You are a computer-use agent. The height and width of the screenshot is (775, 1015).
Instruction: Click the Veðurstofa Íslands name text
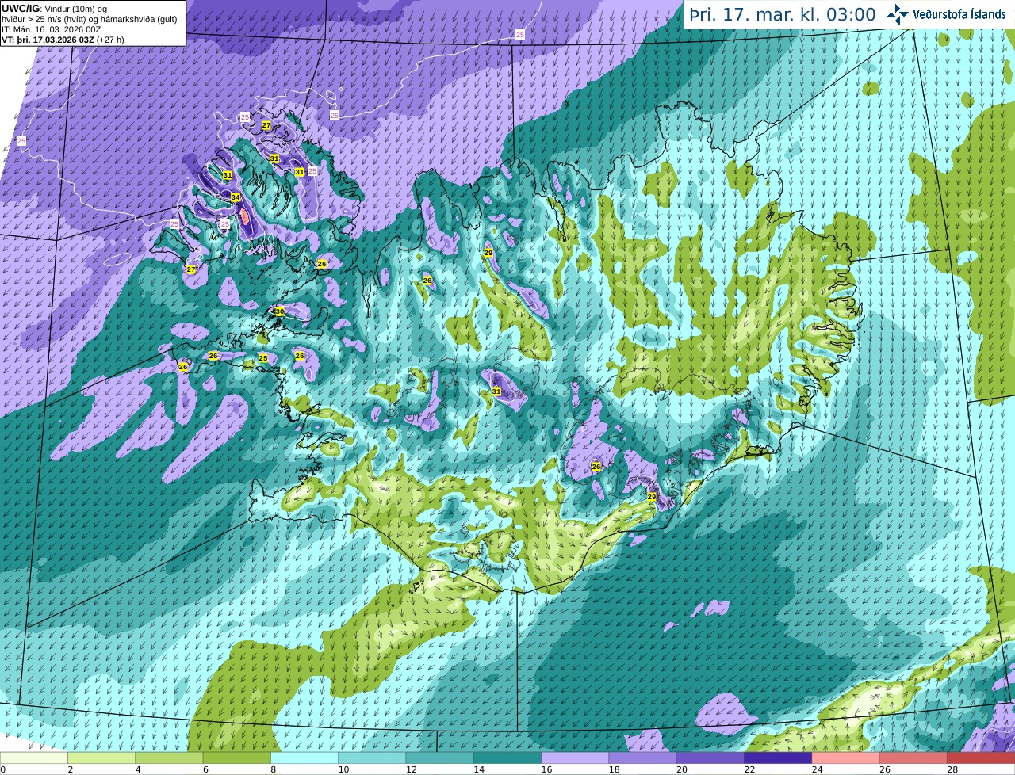click(959, 14)
